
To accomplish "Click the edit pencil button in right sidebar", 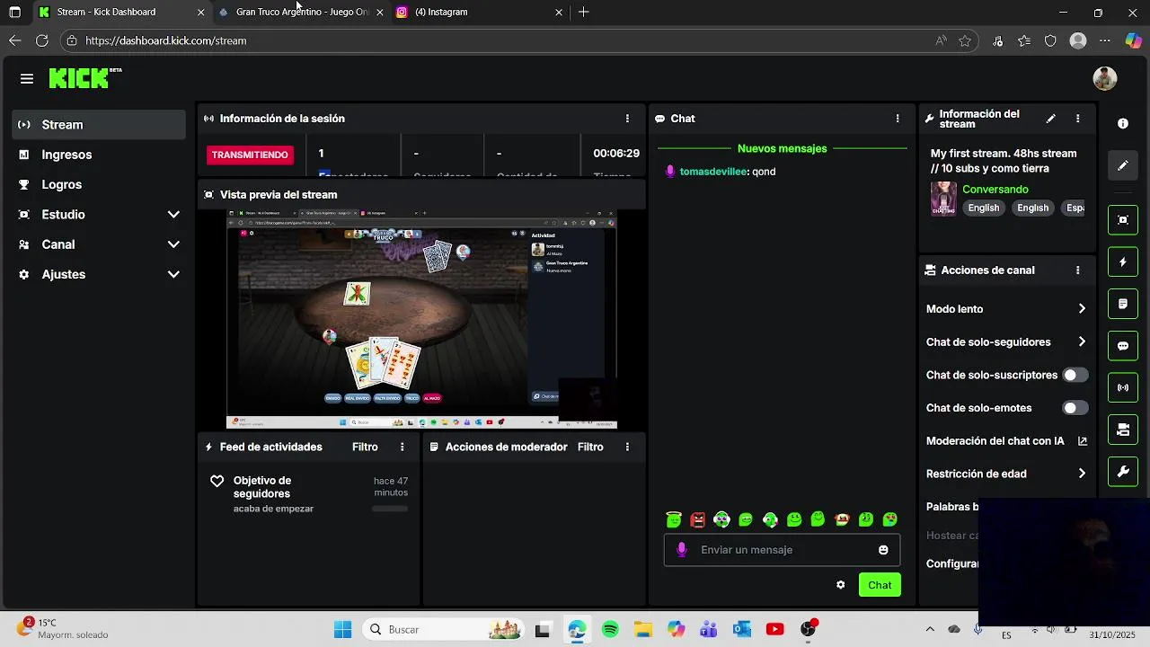I will point(1123,165).
